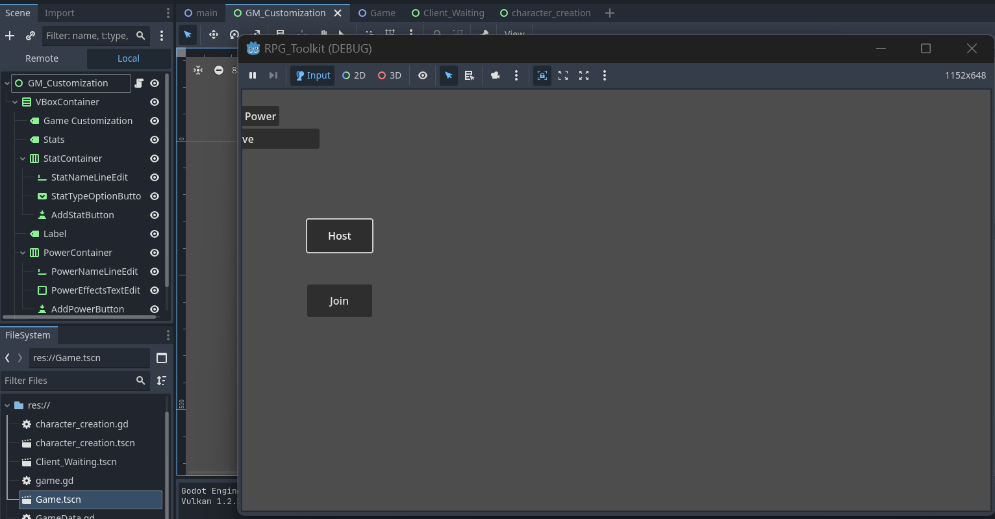Viewport: 995px width, 519px height.
Task: Hide the VBoxContainer node
Action: click(x=155, y=102)
